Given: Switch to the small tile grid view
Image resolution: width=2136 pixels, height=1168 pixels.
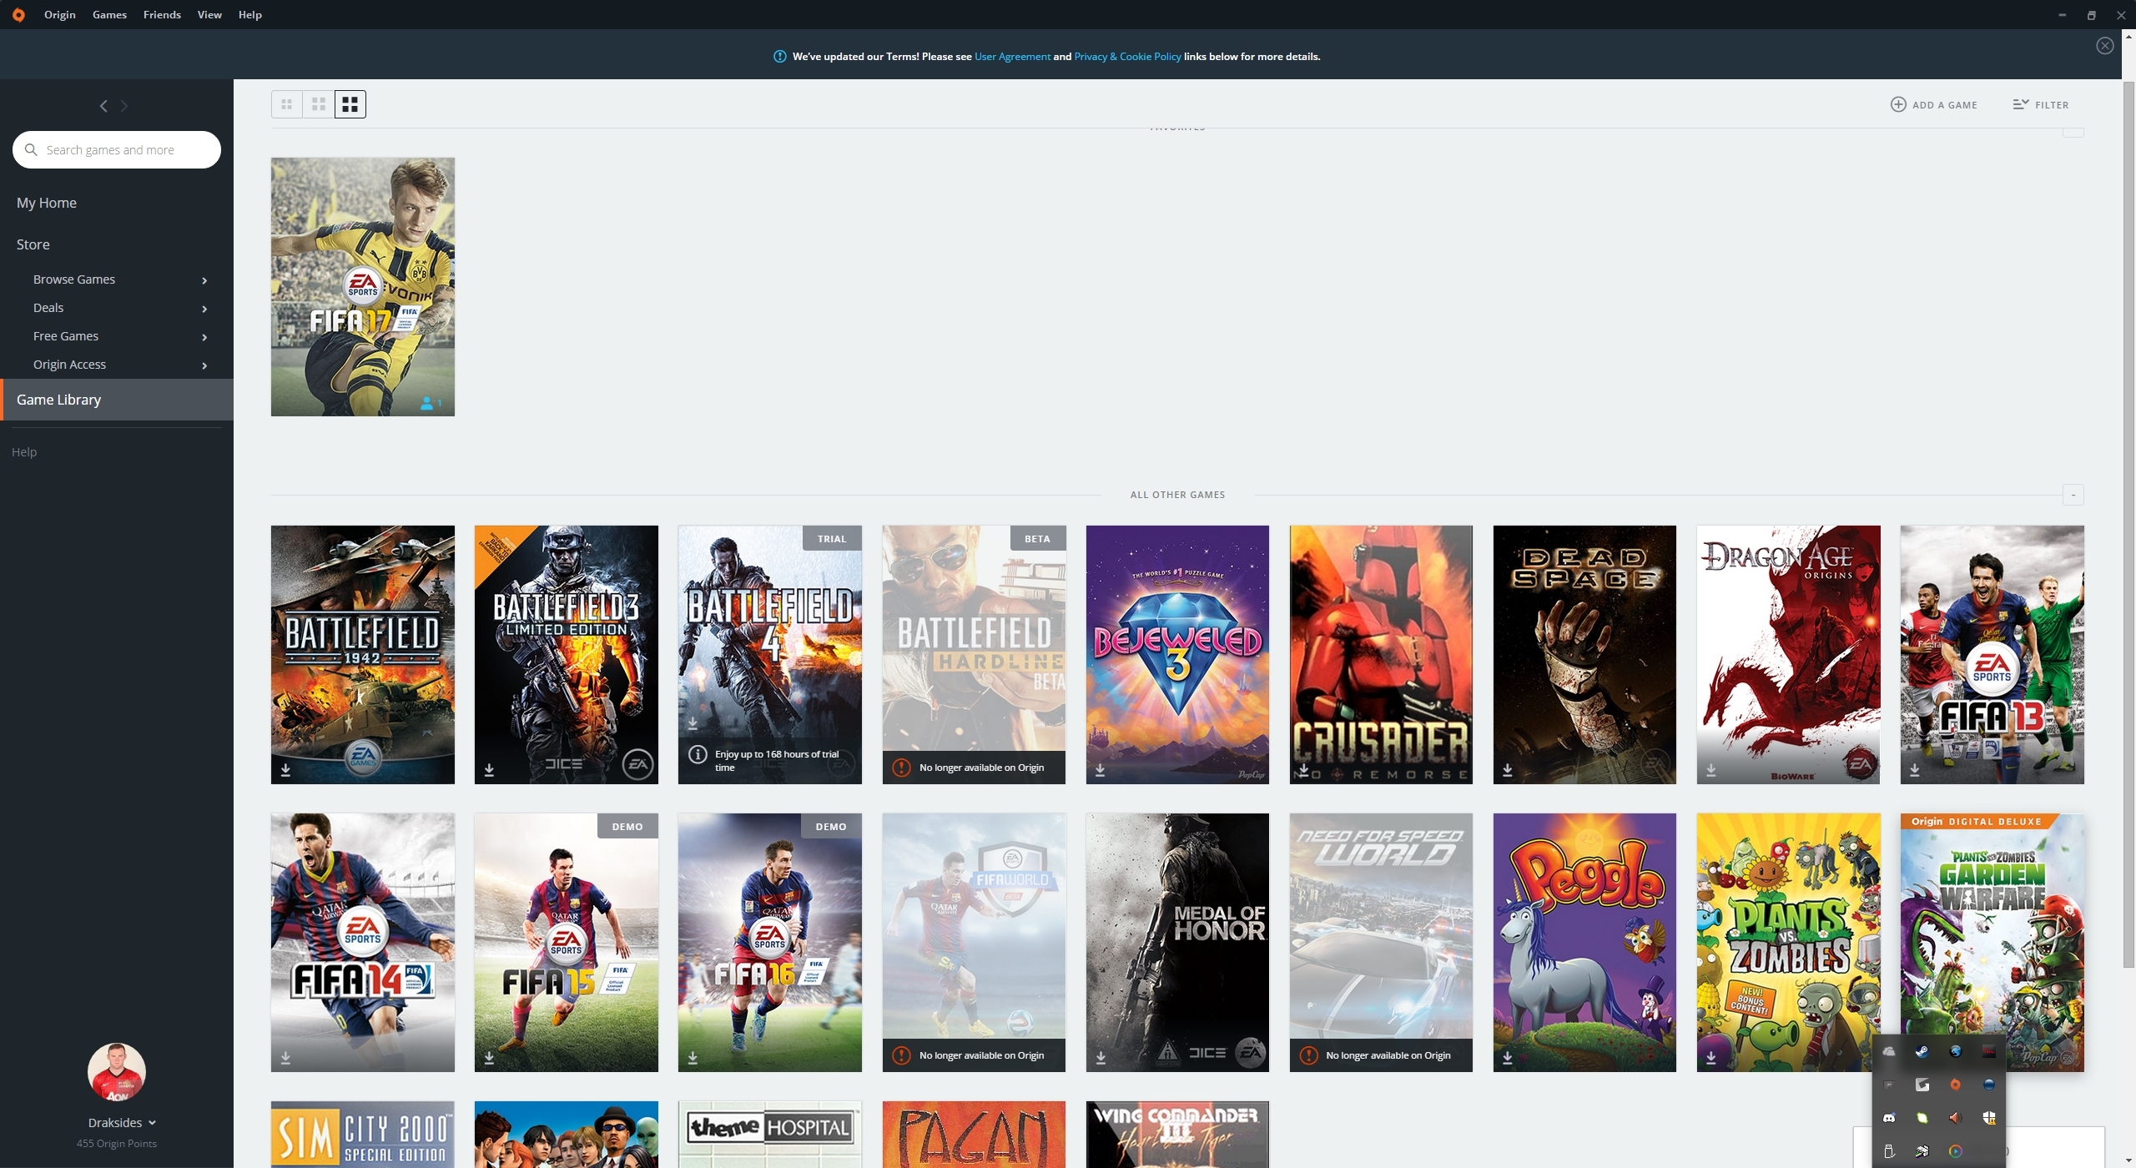Looking at the screenshot, I should point(286,104).
